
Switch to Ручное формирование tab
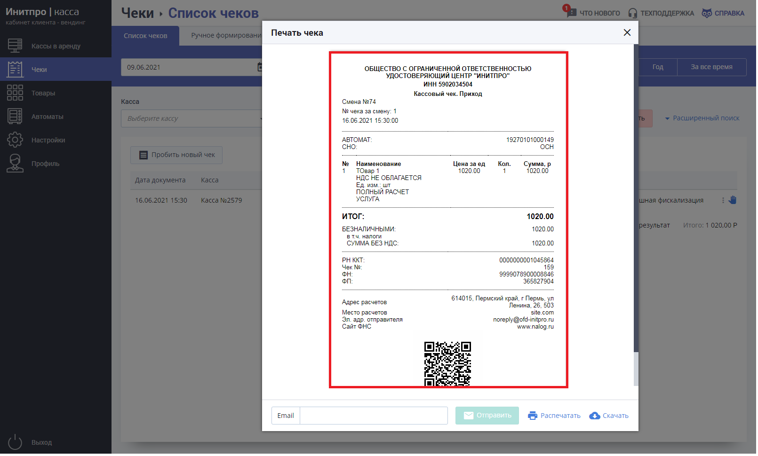coord(226,35)
